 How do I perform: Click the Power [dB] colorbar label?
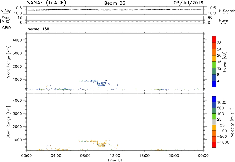click(x=224, y=62)
